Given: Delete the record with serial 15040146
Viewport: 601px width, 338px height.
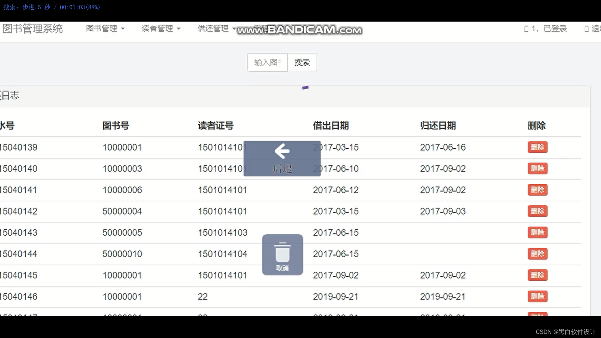Looking at the screenshot, I should coord(537,296).
